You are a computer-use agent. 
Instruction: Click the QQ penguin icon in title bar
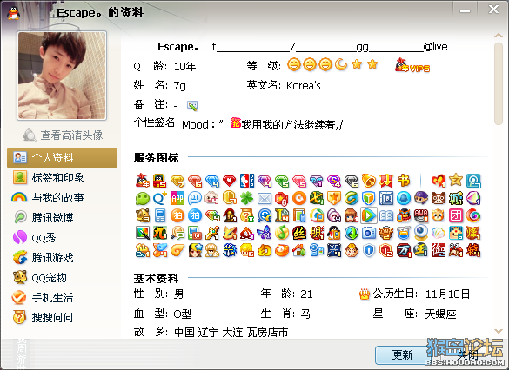(13, 13)
